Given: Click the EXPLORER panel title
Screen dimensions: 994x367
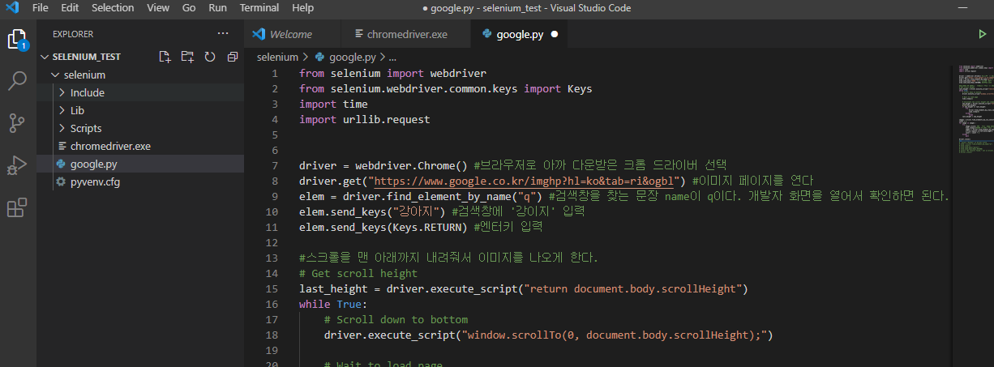Looking at the screenshot, I should tap(73, 34).
